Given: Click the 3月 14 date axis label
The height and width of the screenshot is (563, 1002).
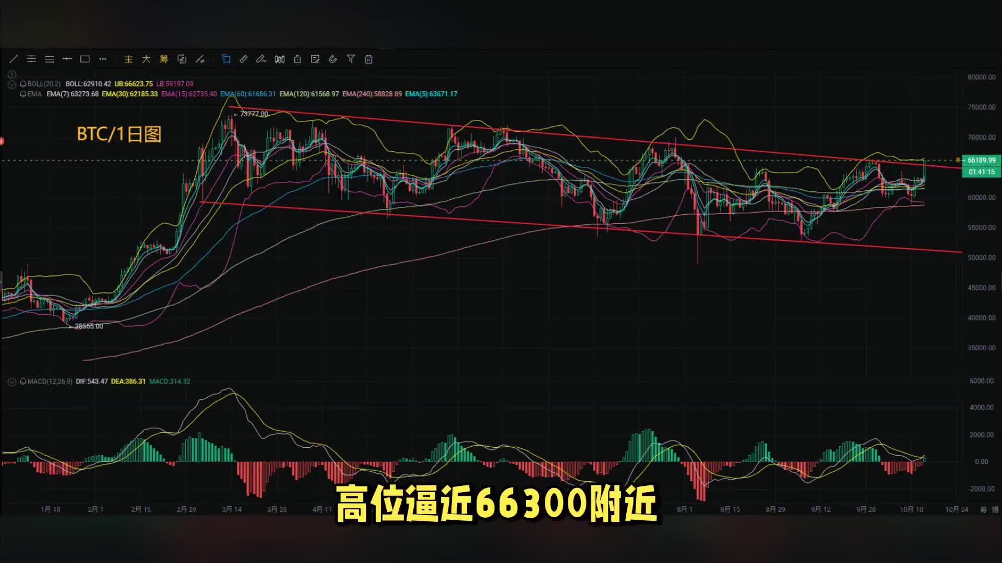Looking at the screenshot, I should (232, 510).
